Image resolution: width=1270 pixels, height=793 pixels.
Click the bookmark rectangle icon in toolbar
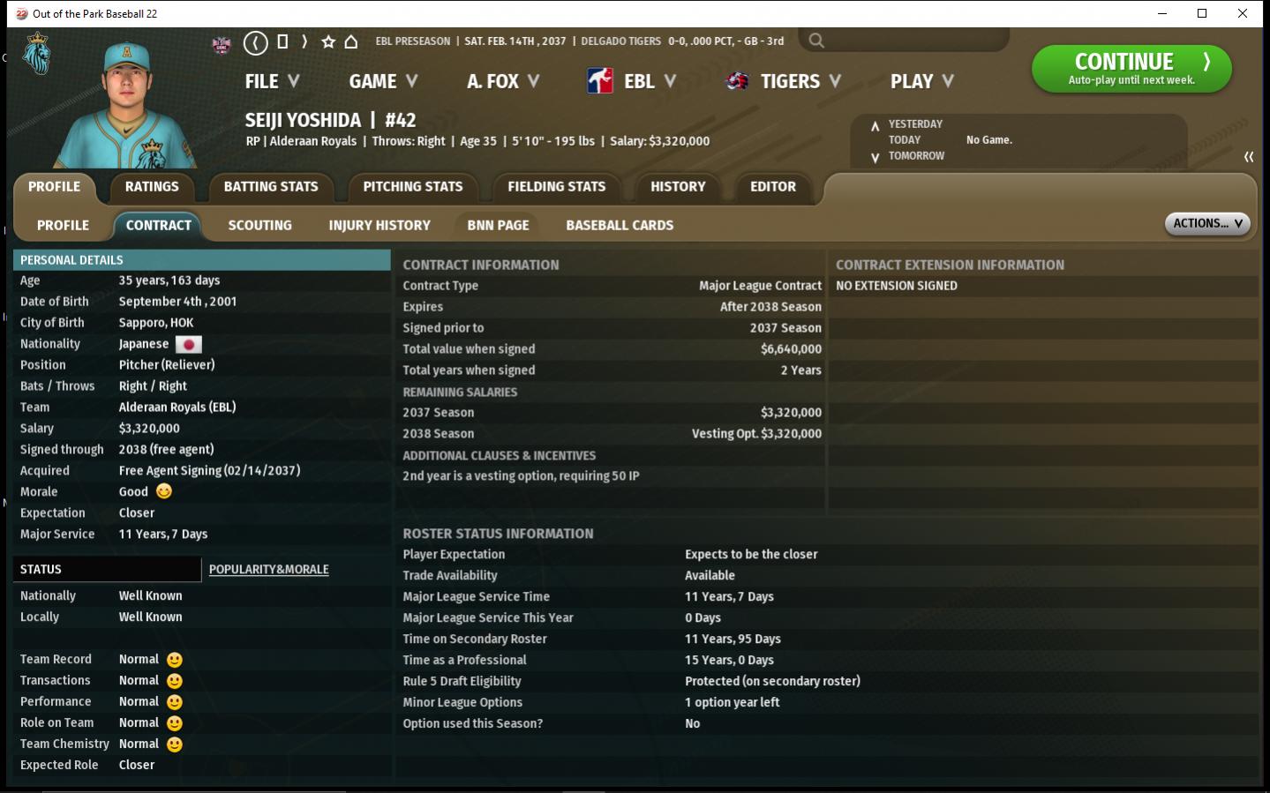click(x=282, y=41)
